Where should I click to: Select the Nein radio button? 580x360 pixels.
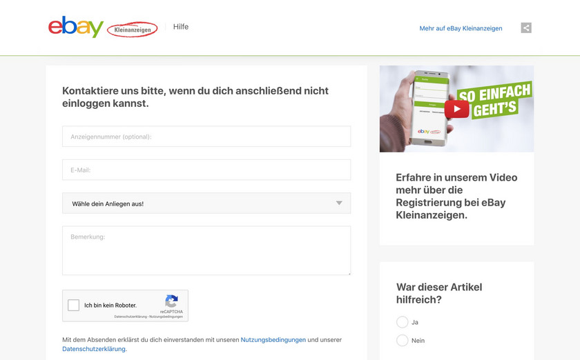403,340
